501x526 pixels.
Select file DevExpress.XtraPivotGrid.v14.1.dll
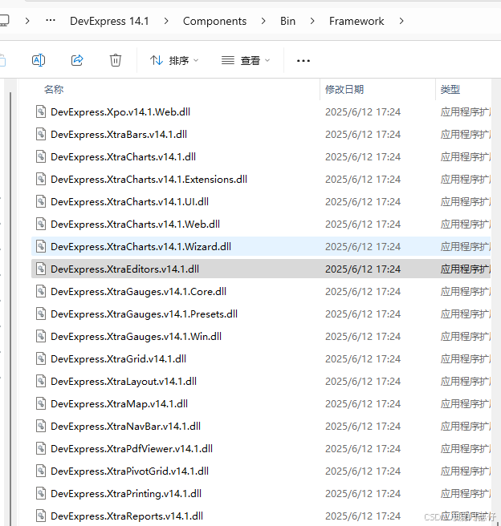[x=261, y=471]
